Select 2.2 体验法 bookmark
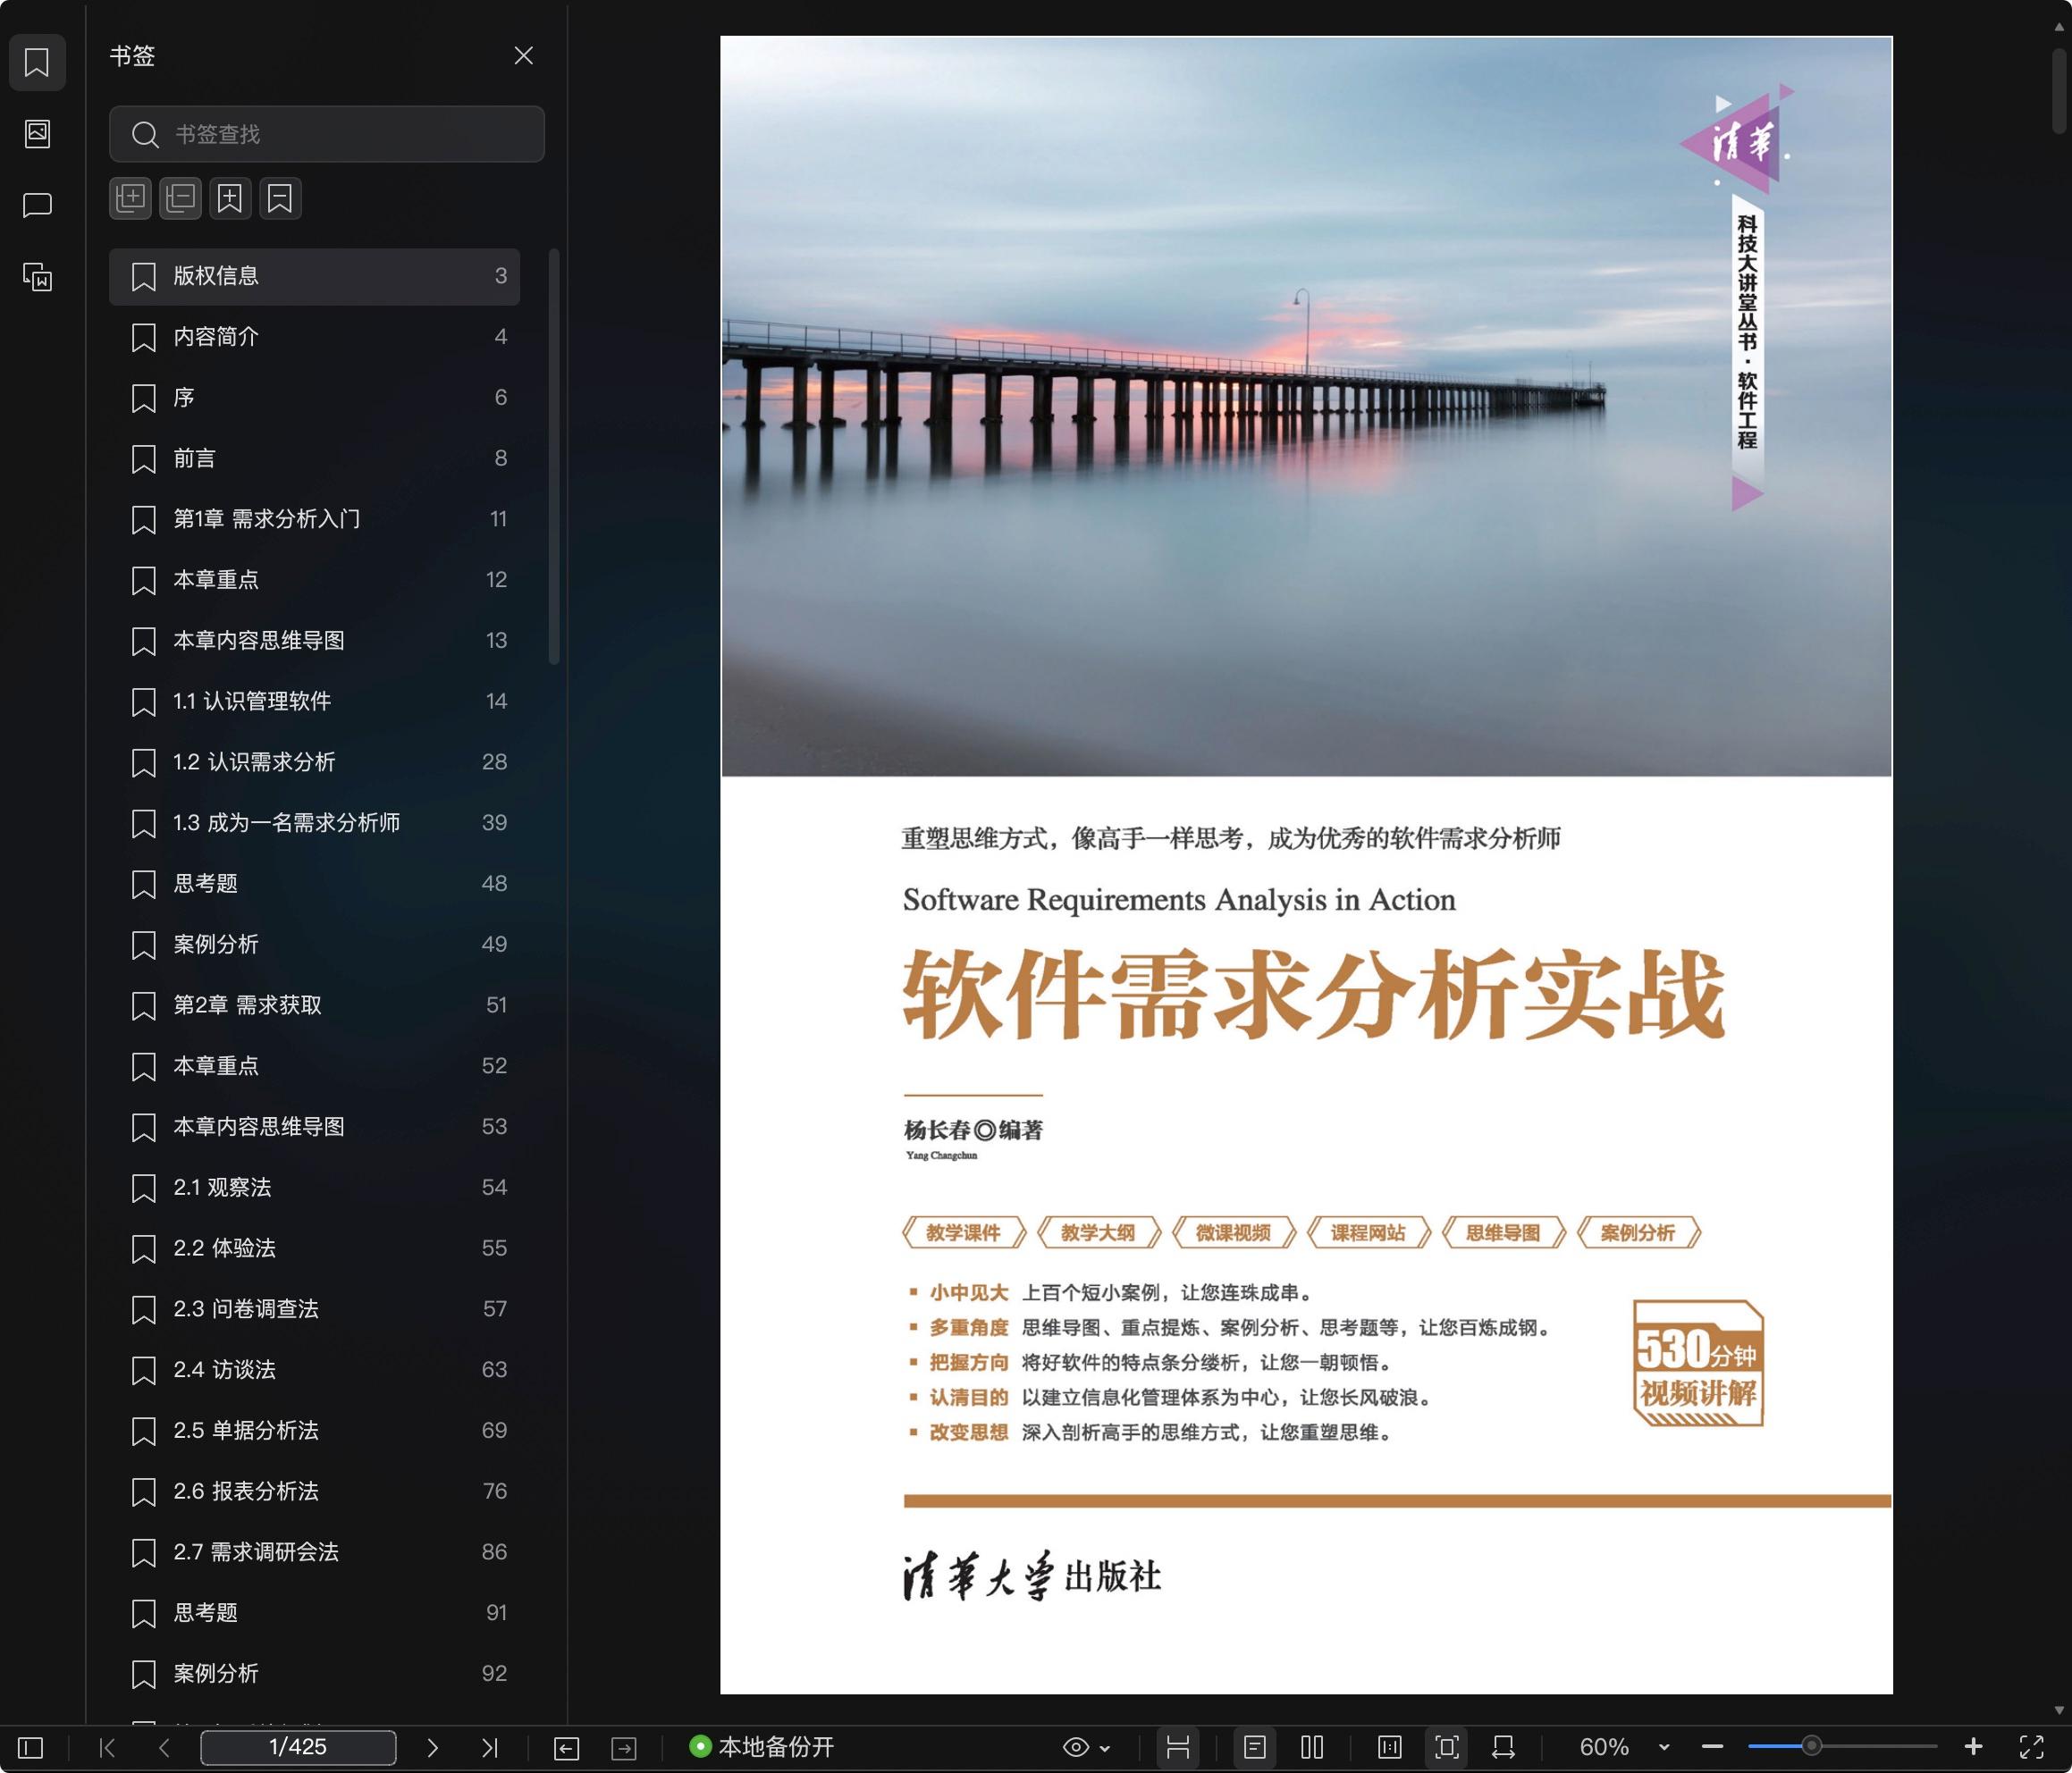The image size is (2072, 1773). click(x=314, y=1248)
